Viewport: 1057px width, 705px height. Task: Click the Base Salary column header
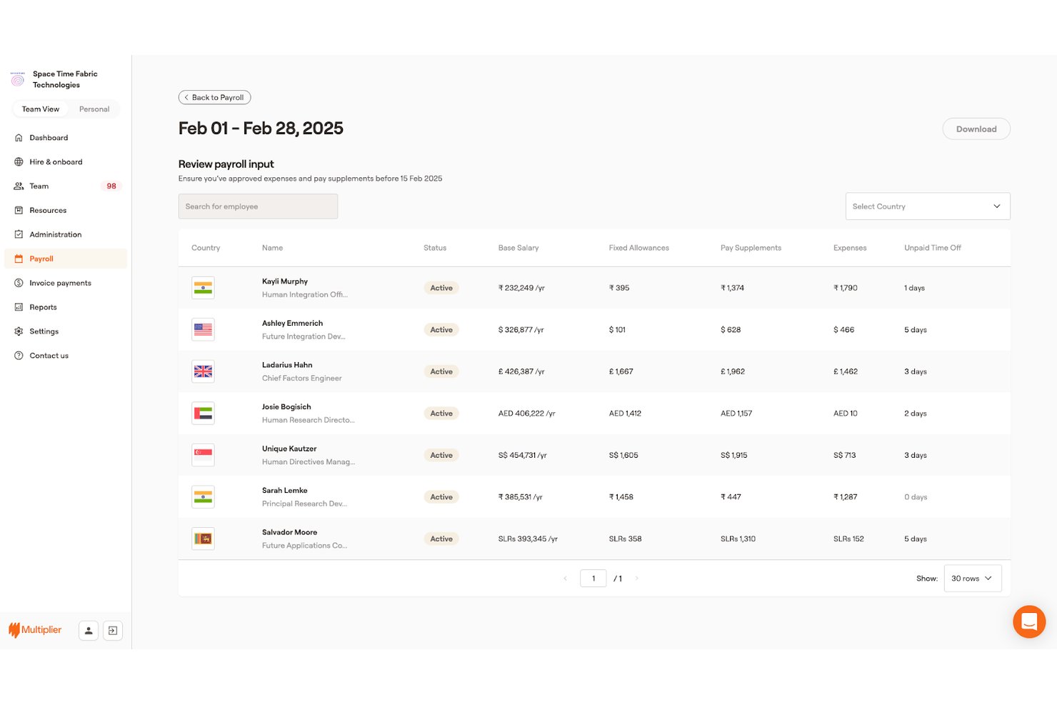tap(519, 248)
